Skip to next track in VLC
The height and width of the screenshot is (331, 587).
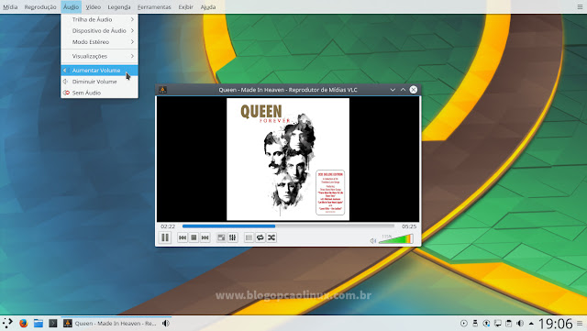point(205,237)
